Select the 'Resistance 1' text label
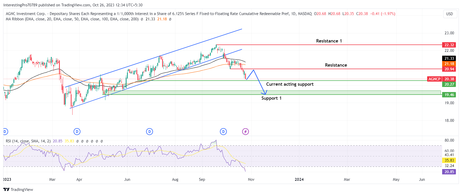This screenshot has height=195, width=462. [x=329, y=41]
